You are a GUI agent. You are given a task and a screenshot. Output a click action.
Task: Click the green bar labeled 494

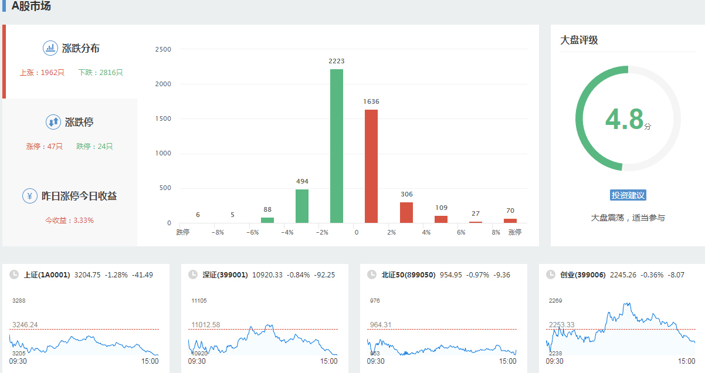pos(302,206)
